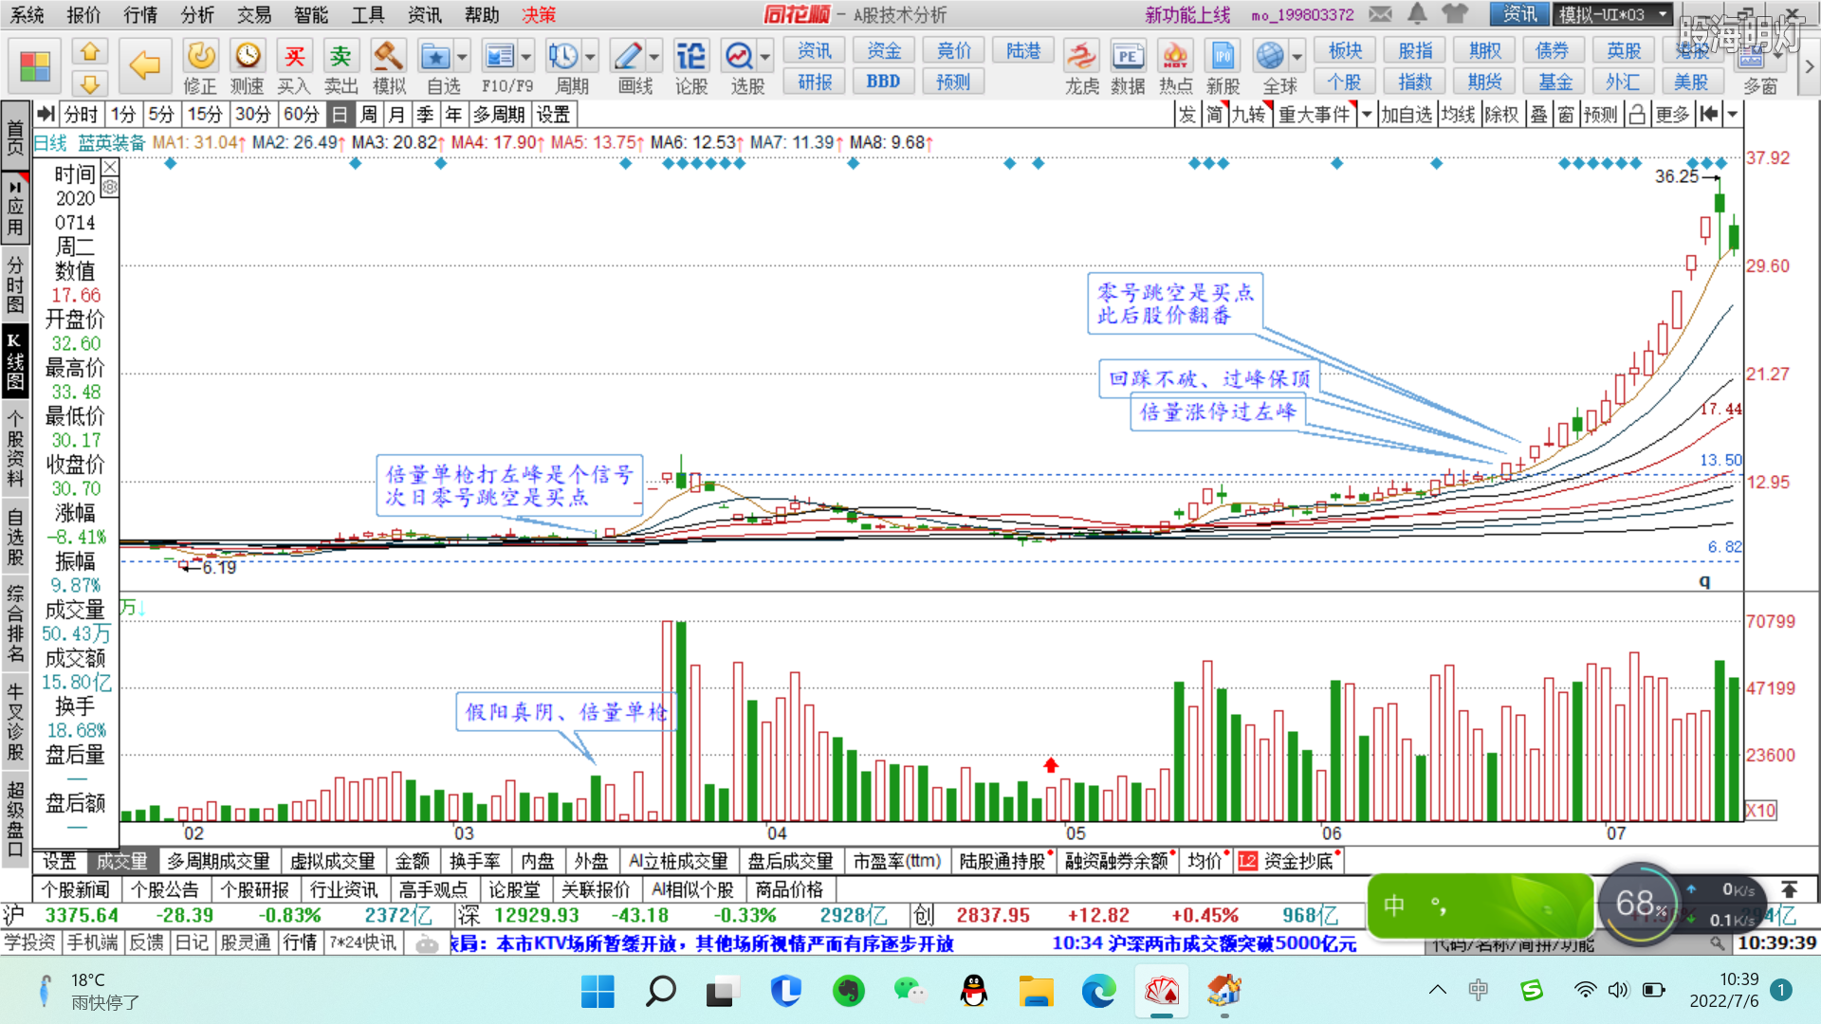Open the Windows Start button
This screenshot has height=1024, width=1821.
pyautogui.click(x=597, y=991)
